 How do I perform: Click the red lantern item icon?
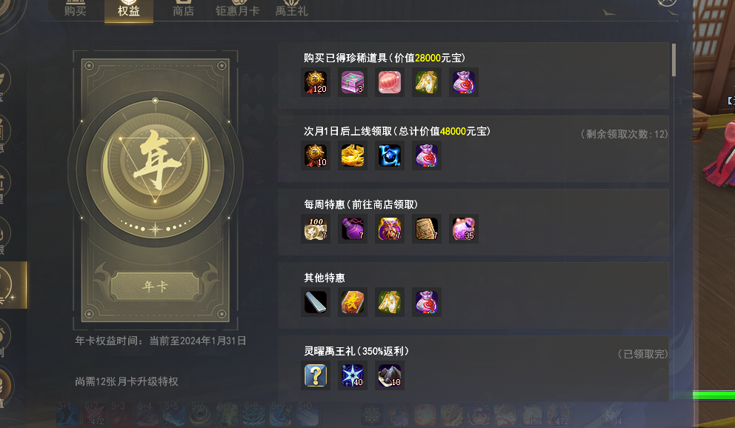pos(390,82)
